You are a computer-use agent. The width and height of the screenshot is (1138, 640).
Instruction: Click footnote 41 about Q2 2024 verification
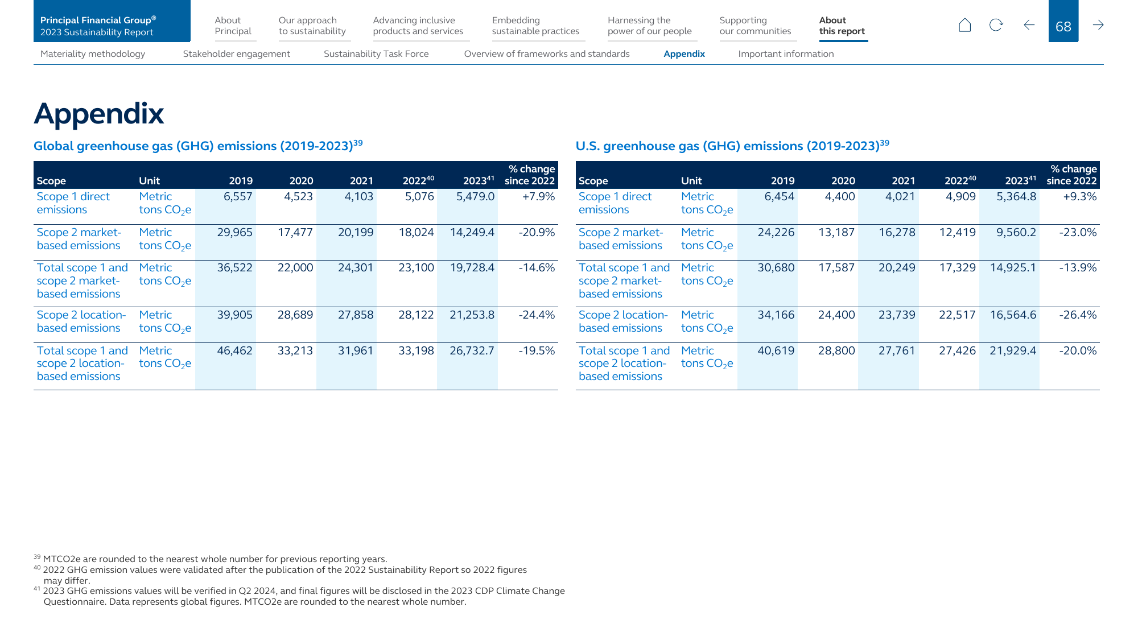(299, 596)
